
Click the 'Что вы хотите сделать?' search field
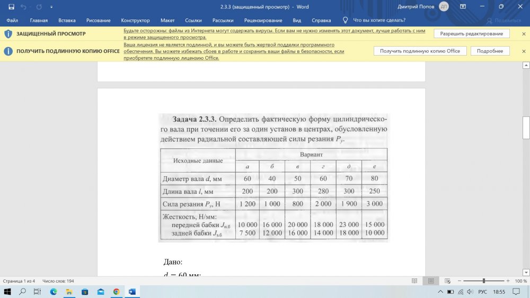(379, 20)
